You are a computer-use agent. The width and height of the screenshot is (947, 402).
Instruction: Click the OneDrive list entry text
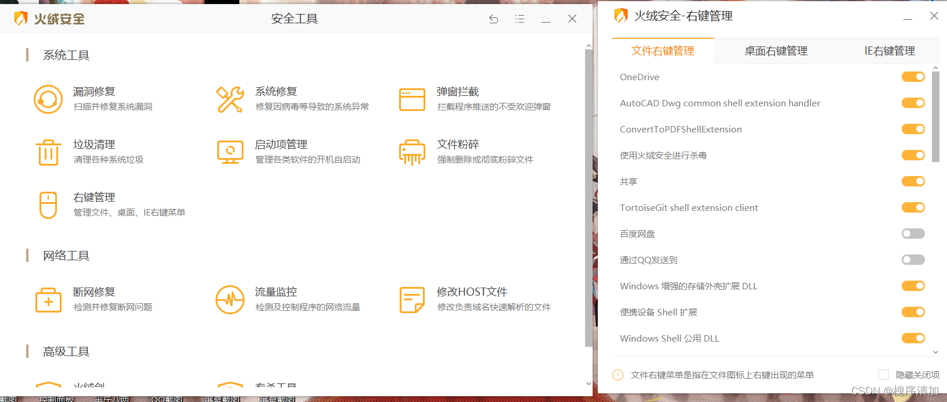(x=640, y=77)
